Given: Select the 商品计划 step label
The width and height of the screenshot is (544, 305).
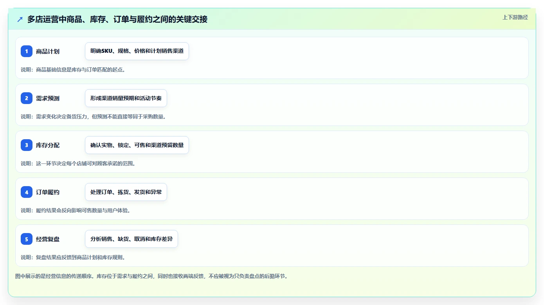Looking at the screenshot, I should (48, 51).
